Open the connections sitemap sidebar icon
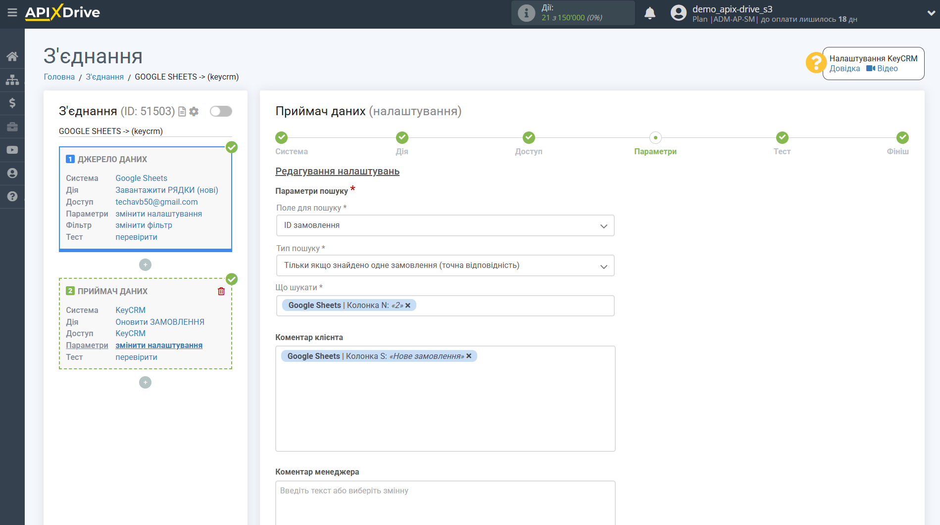 [x=12, y=80]
